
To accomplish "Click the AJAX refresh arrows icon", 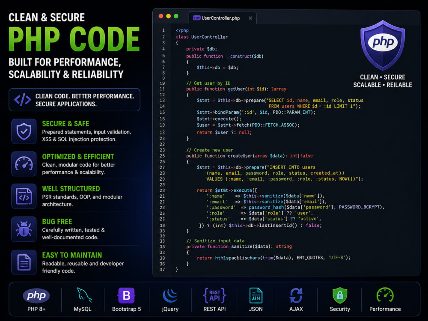I will [x=296, y=296].
